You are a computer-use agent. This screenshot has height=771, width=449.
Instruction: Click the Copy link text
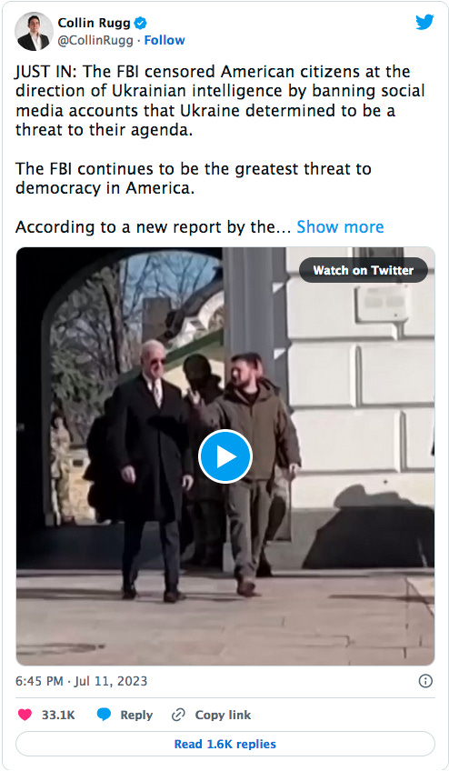click(223, 715)
